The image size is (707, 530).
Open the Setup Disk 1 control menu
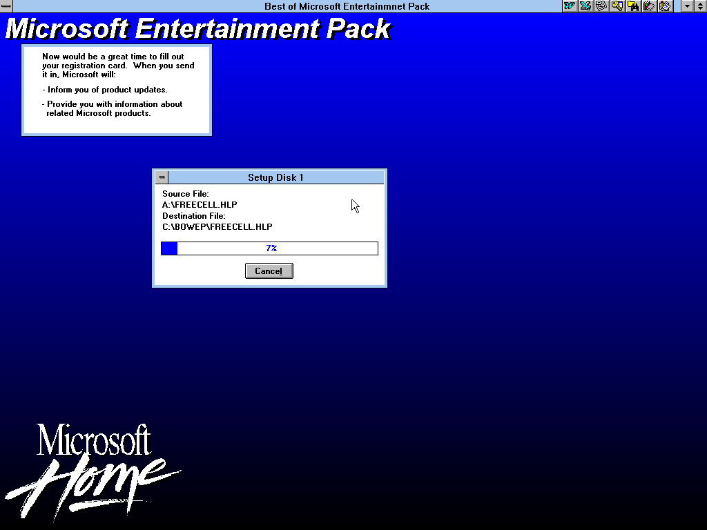[162, 177]
